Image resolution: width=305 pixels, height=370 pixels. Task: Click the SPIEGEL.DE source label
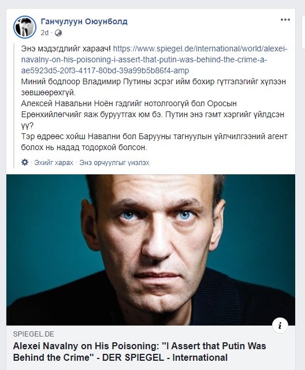pyautogui.click(x=34, y=334)
